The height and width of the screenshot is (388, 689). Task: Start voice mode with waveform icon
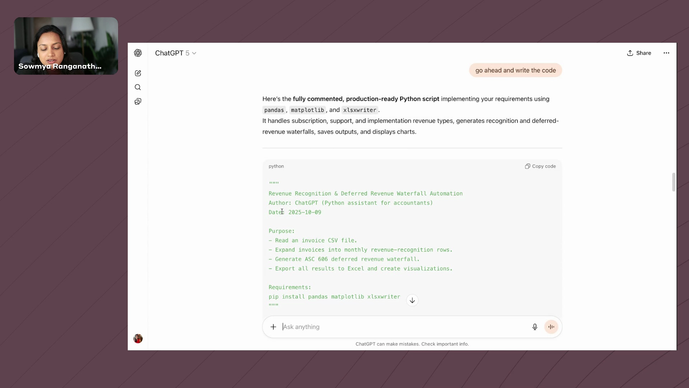coord(551,327)
